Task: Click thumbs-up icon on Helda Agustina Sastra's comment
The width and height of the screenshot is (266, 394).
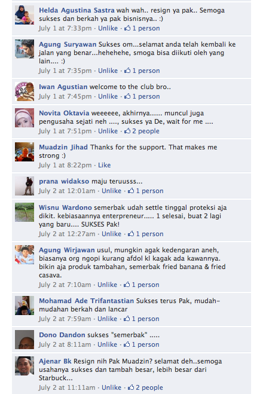Action: (127, 28)
